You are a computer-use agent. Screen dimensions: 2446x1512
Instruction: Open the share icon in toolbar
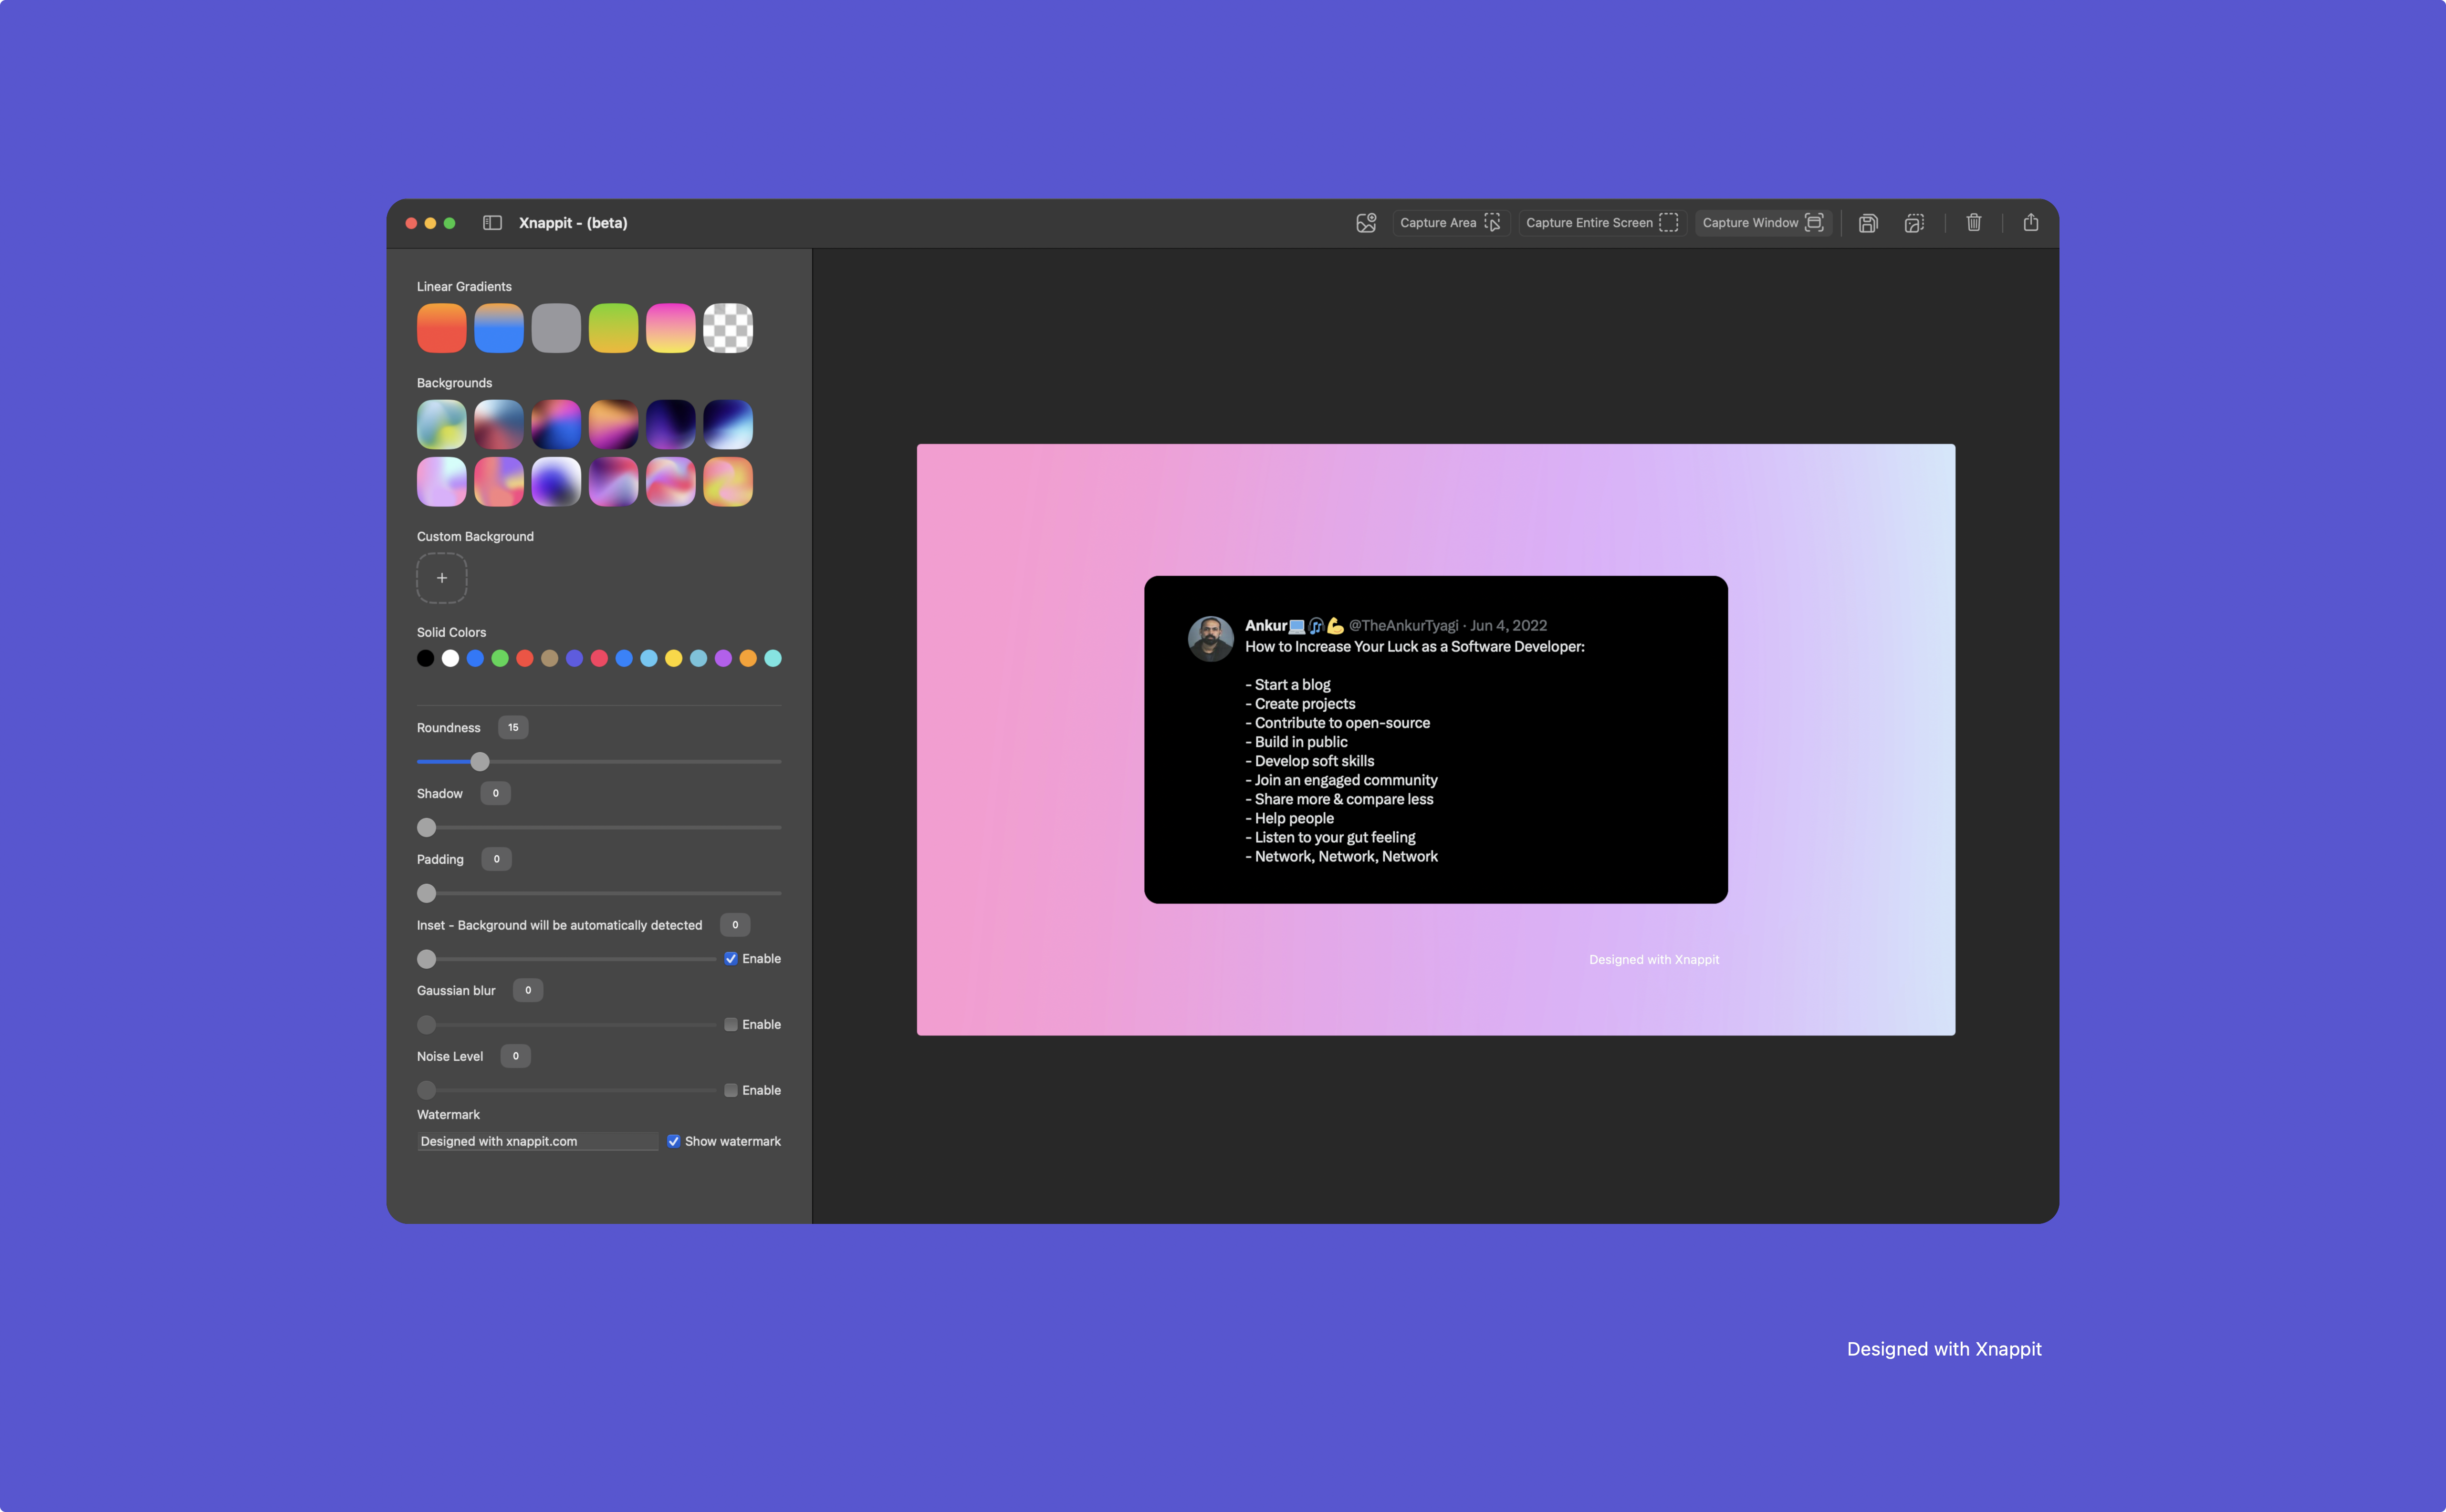(x=2031, y=223)
